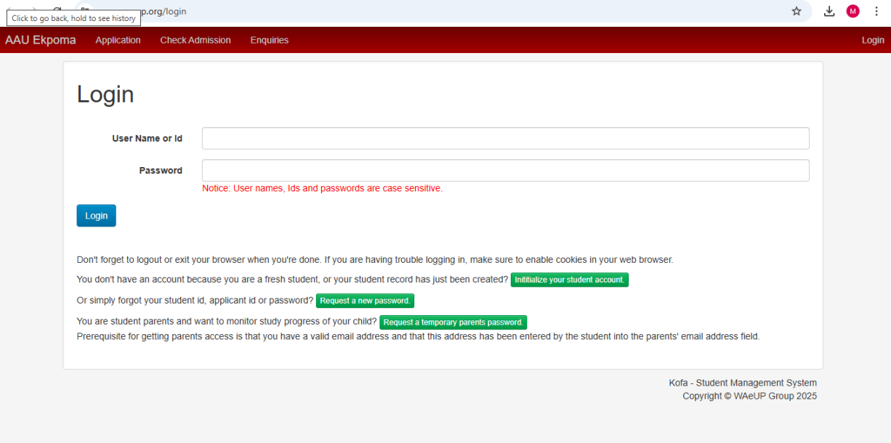Click into the Password input field
Screen dimensions: 891x443
coord(505,170)
